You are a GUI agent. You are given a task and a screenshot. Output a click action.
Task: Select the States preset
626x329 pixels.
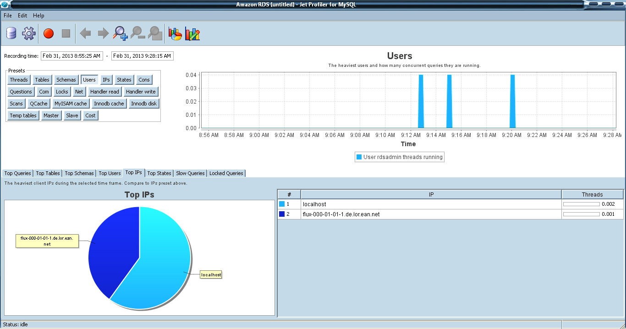[x=124, y=80]
